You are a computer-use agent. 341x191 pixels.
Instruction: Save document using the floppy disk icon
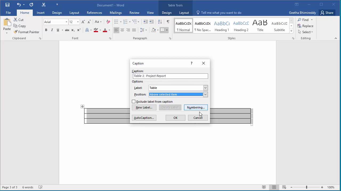7,5
